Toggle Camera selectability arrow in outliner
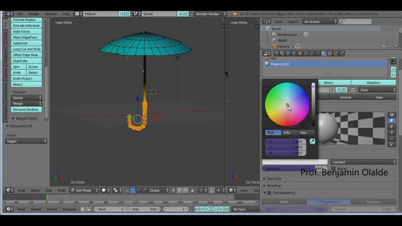The height and width of the screenshot is (226, 402). pyautogui.click(x=390, y=46)
